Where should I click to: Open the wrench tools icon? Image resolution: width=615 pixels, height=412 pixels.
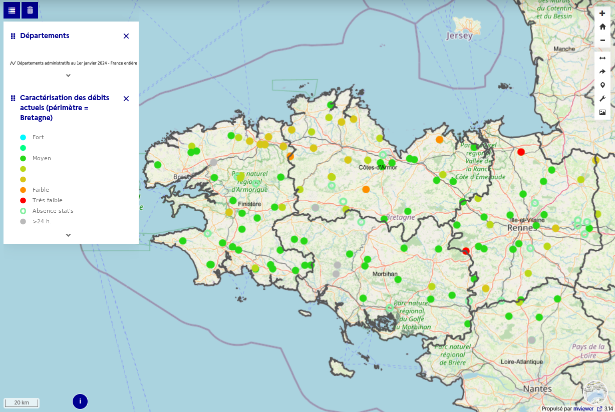(x=602, y=99)
